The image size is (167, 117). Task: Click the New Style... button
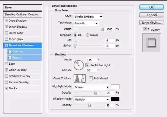pyautogui.click(x=152, y=23)
